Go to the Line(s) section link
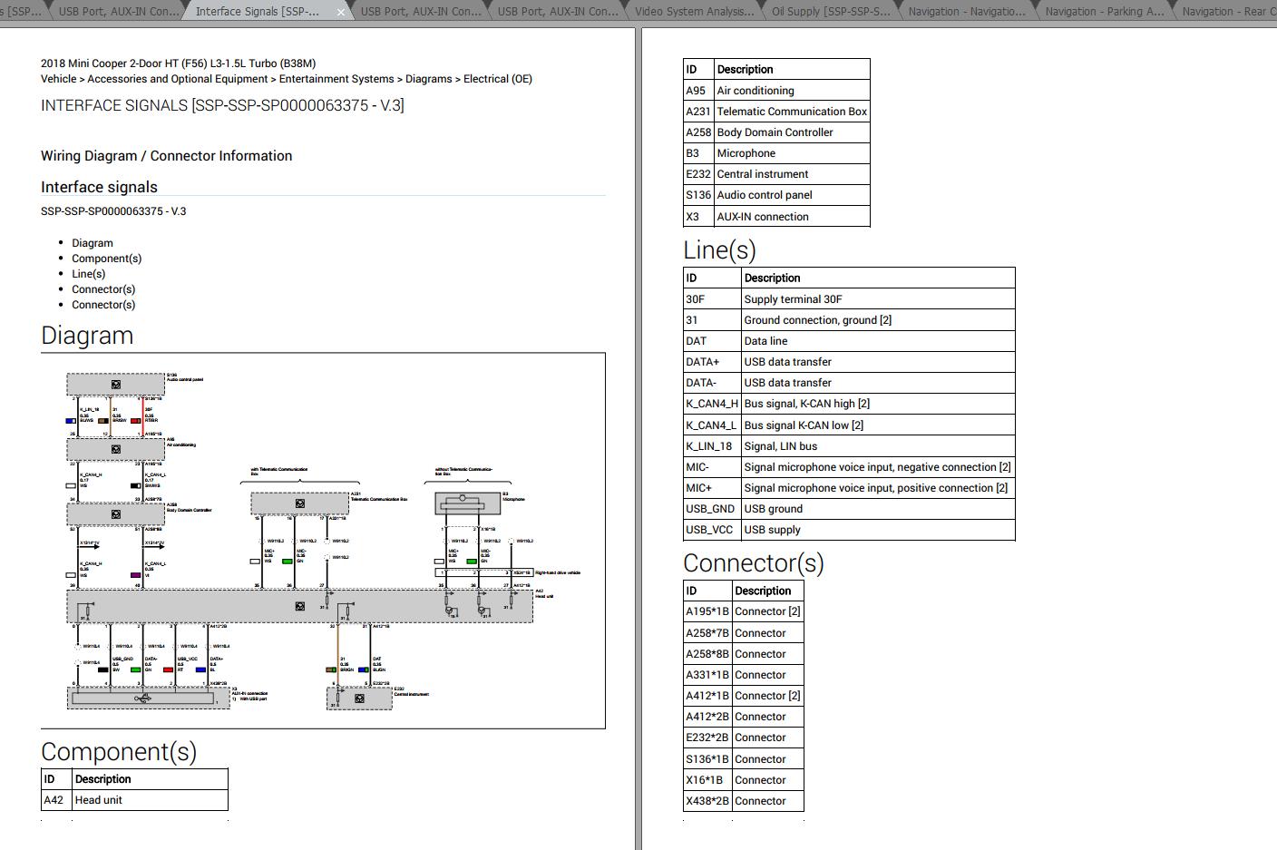 (x=88, y=274)
